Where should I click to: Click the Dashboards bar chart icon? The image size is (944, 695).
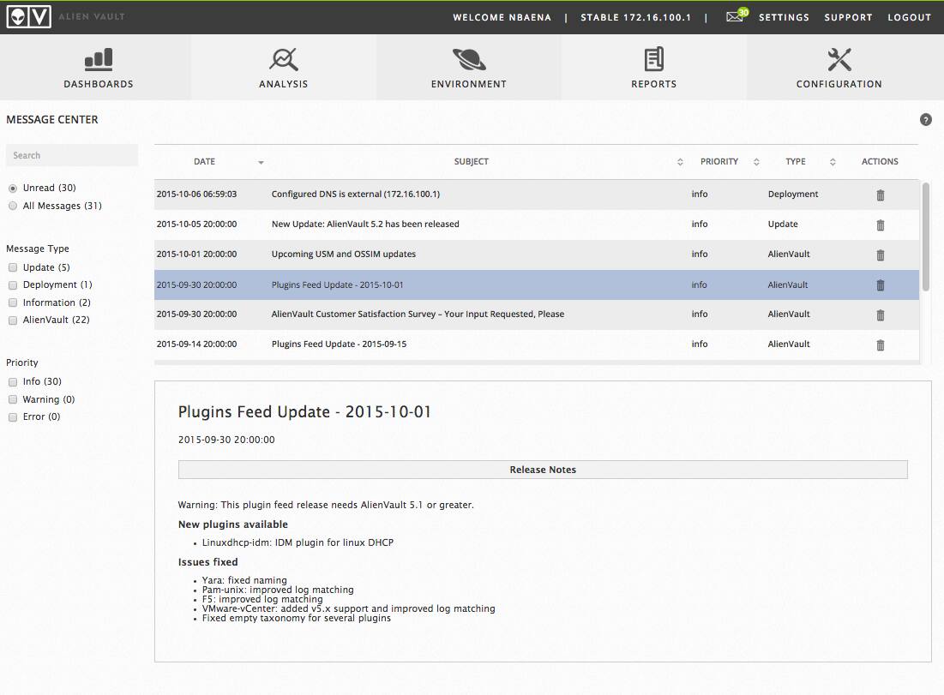pyautogui.click(x=99, y=59)
